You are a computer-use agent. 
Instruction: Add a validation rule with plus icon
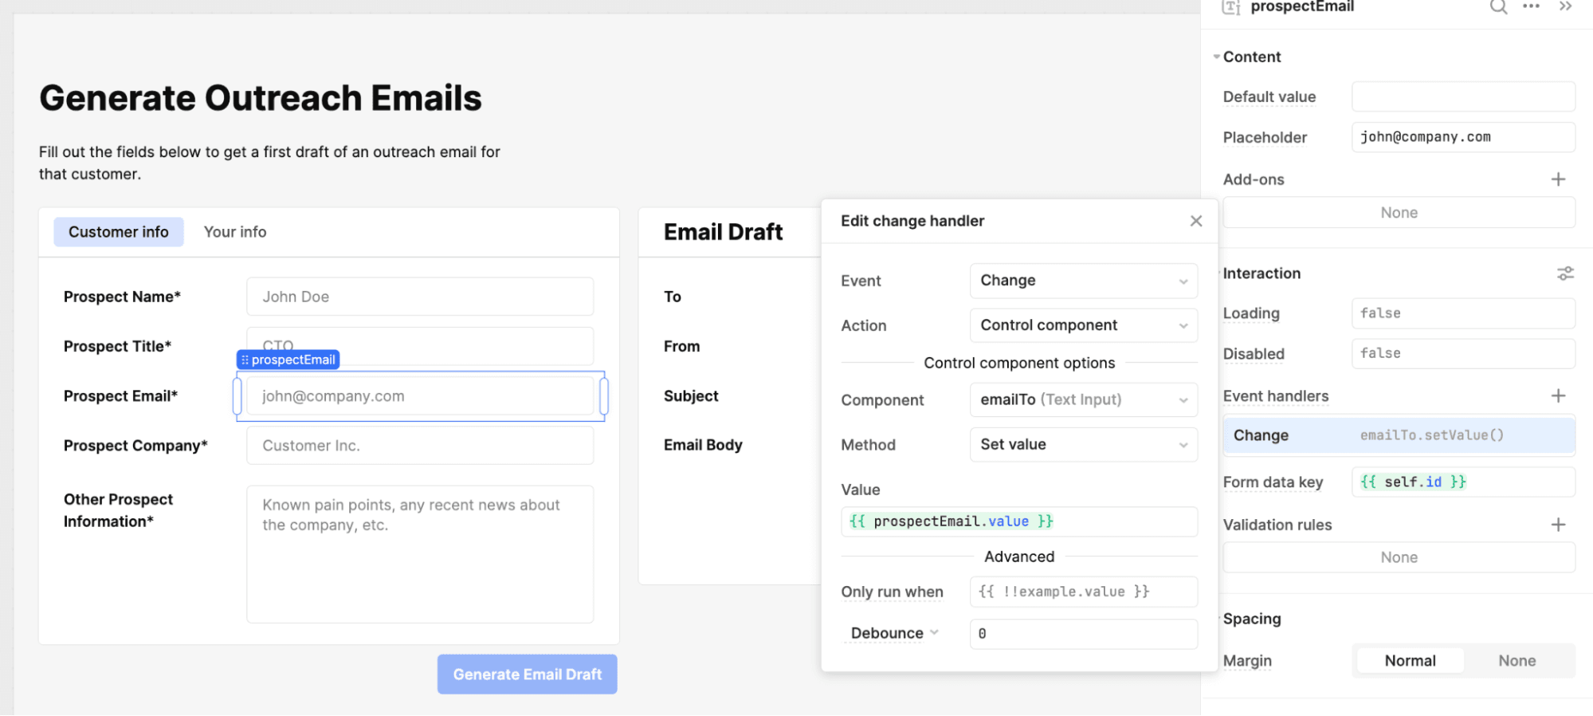1558,525
